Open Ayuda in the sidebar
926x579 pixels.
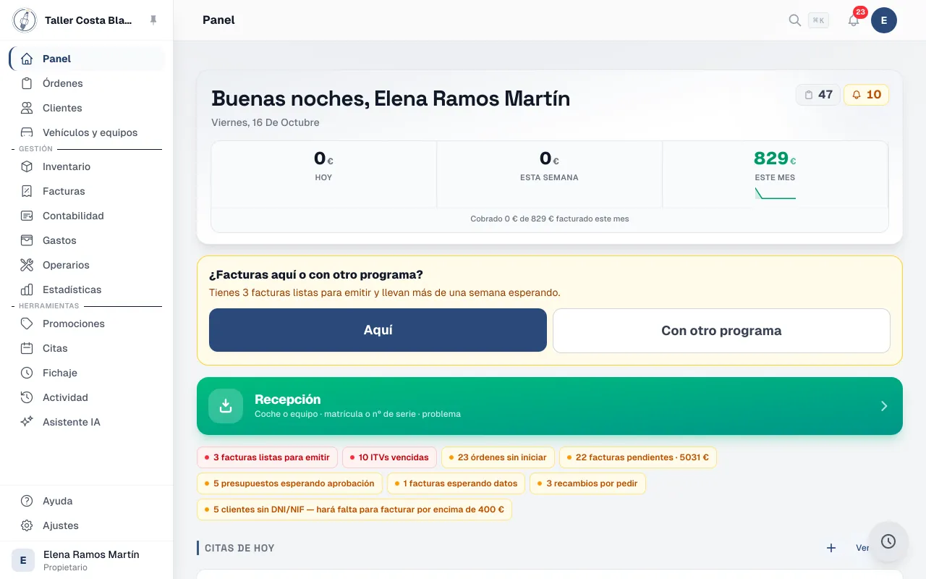pyautogui.click(x=87, y=501)
